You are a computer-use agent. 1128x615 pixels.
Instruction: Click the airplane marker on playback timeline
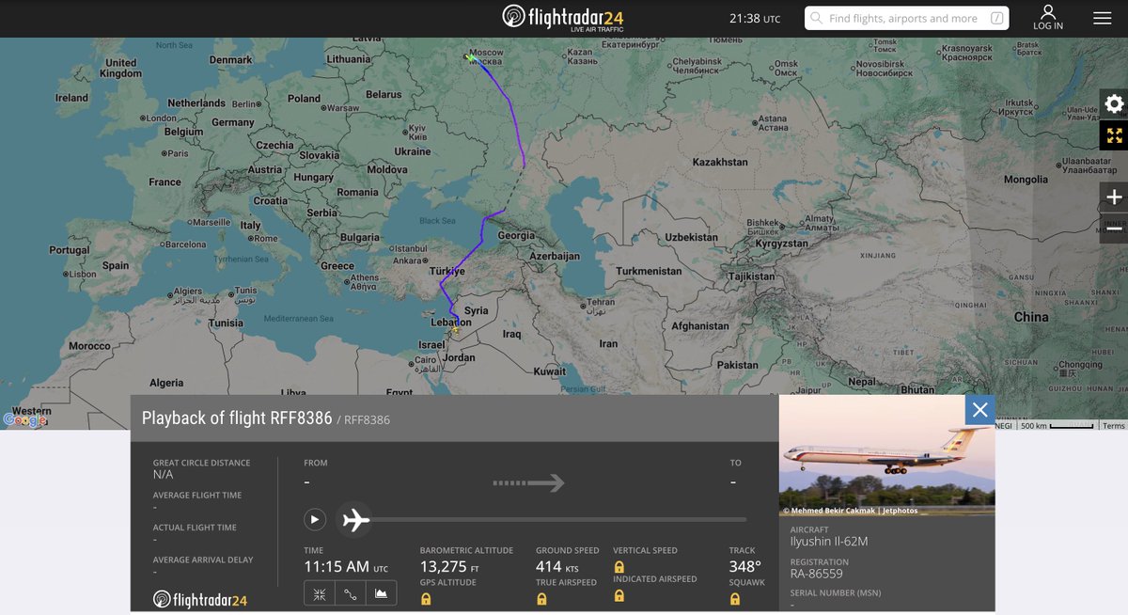[354, 519]
